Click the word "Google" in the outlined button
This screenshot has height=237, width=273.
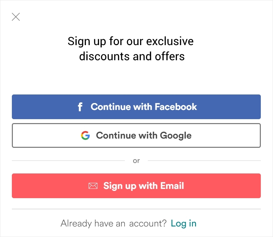tap(176, 136)
